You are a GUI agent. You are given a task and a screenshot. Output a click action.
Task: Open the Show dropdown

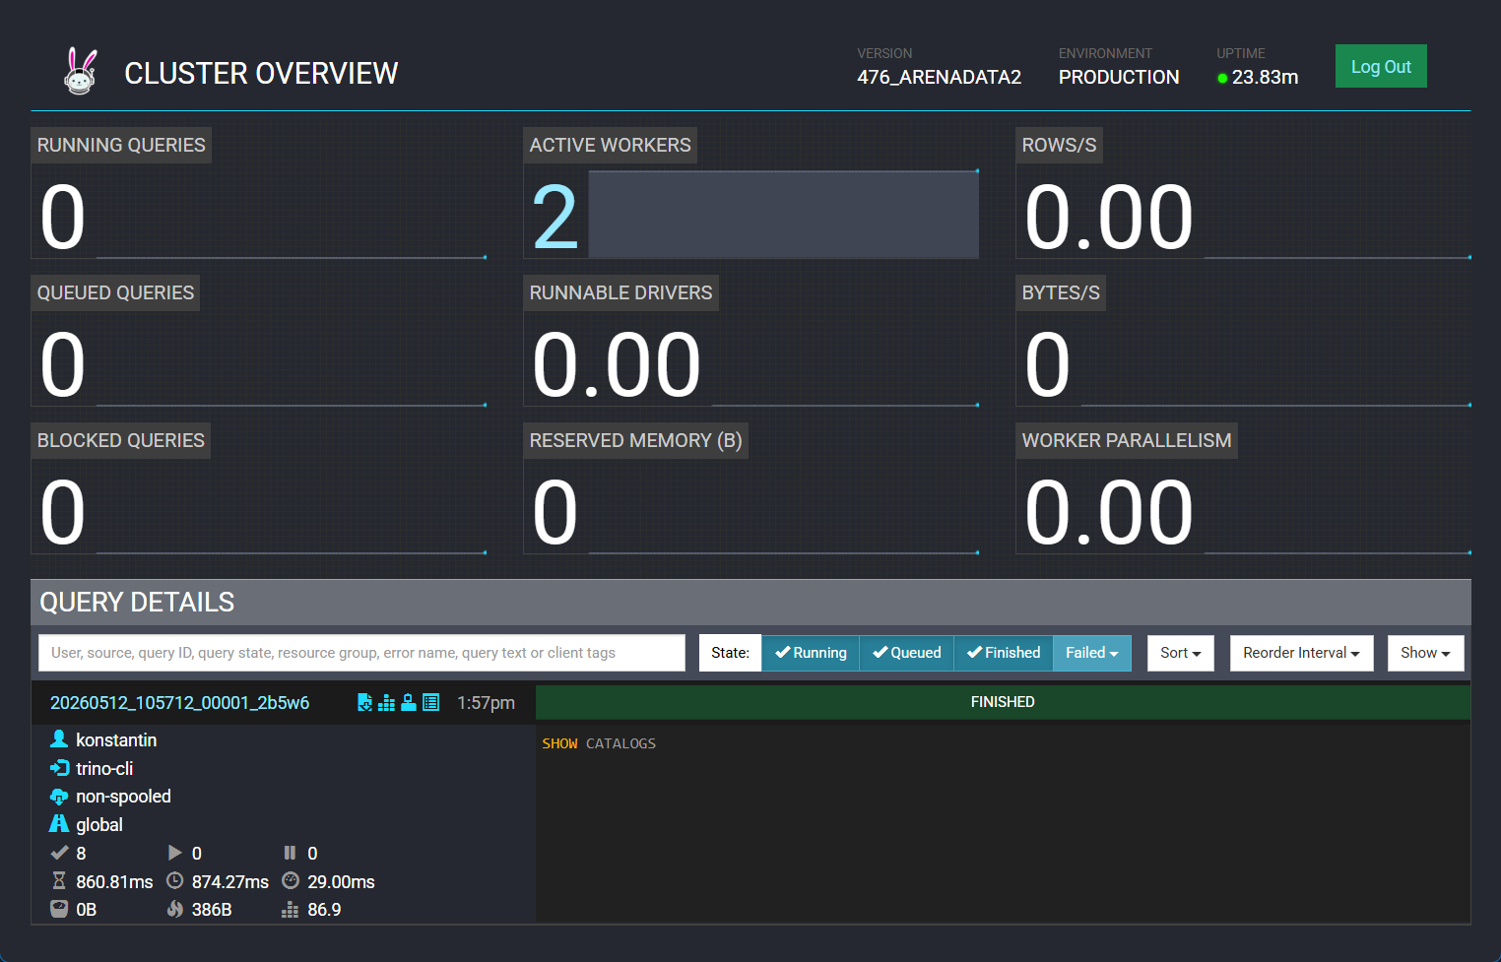click(1425, 653)
